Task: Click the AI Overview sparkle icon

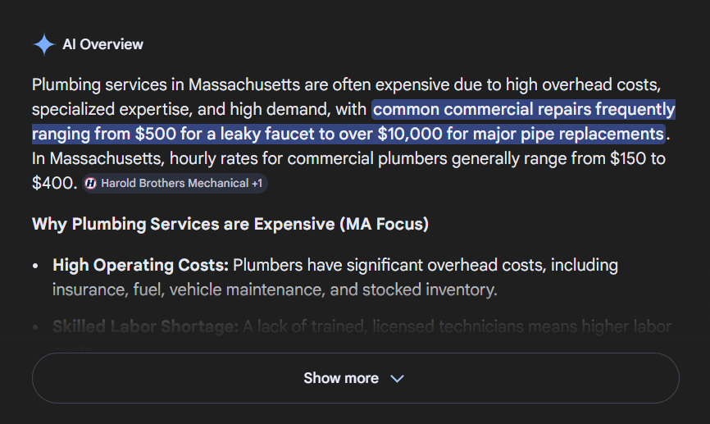Action: point(43,44)
